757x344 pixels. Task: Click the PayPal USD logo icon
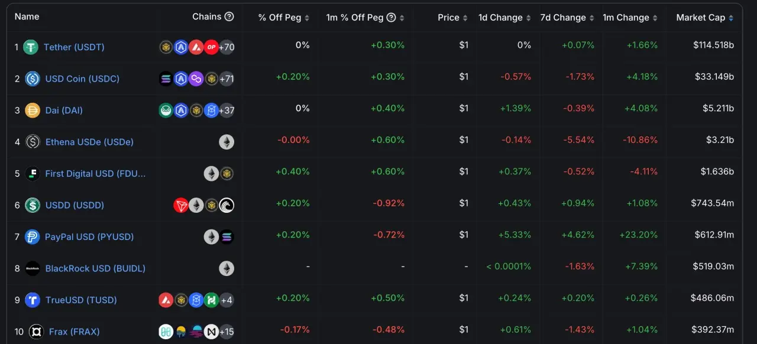click(32, 237)
